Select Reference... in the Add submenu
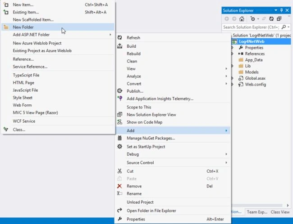The width and height of the screenshot is (293, 224). [58, 59]
